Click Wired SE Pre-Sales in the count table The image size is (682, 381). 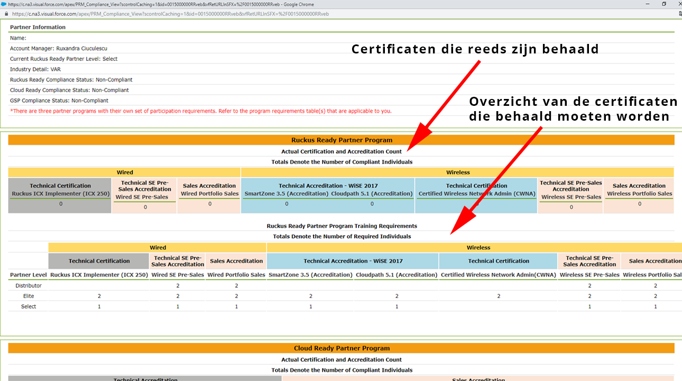pyautogui.click(x=142, y=197)
